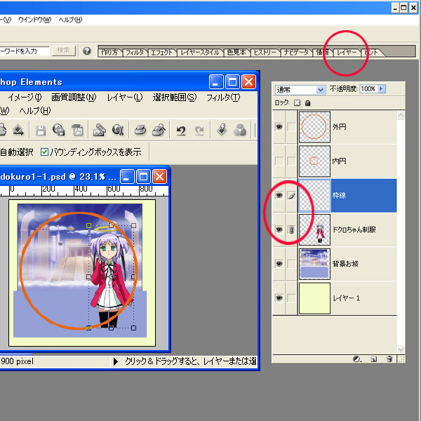The image size is (421, 421).
Task: Toggle visibility of レイヤー 1
Action: 279,298
